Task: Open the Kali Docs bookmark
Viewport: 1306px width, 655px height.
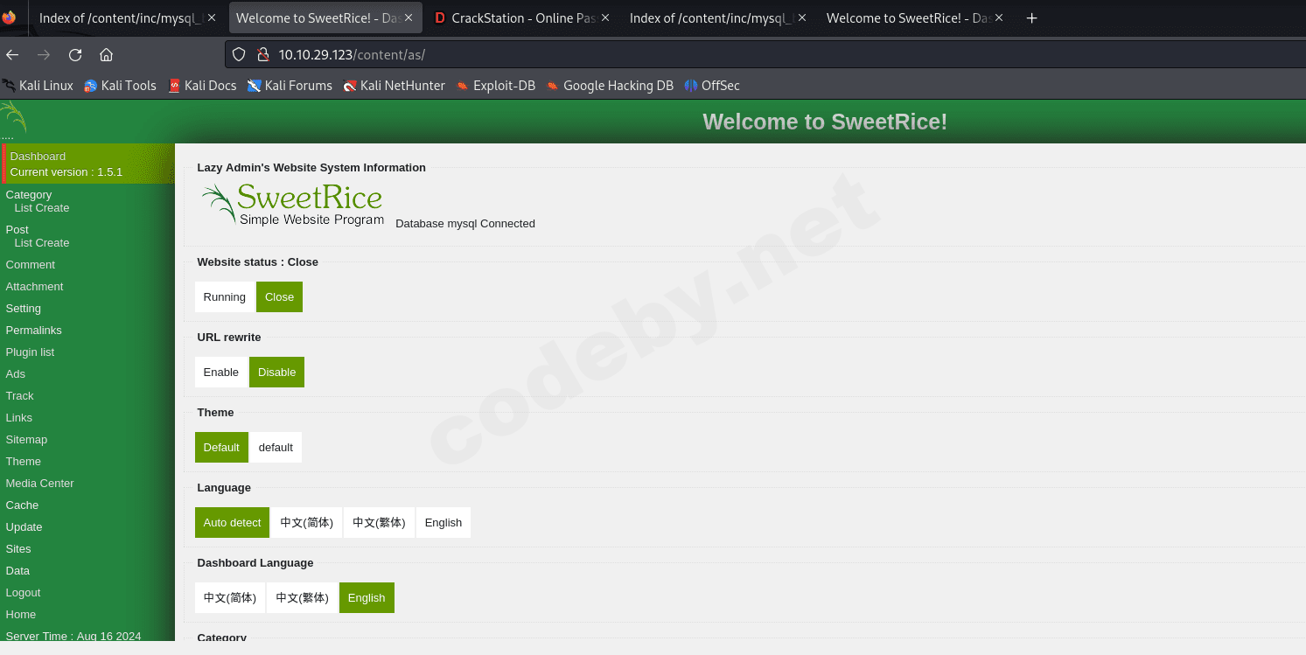Action: pyautogui.click(x=202, y=86)
